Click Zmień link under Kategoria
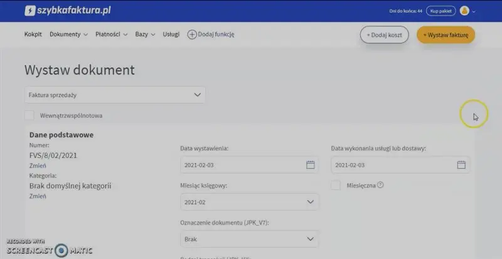Viewport: 502px width, 259px height. (38, 196)
